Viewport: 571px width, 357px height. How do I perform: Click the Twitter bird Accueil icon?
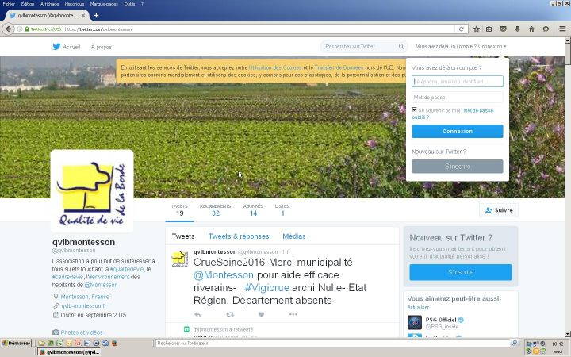coord(56,47)
